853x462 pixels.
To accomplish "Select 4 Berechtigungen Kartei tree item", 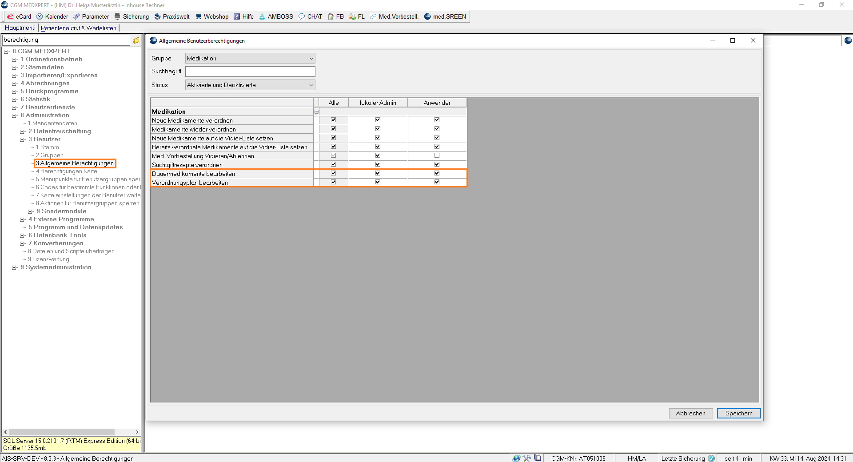I will 67,171.
